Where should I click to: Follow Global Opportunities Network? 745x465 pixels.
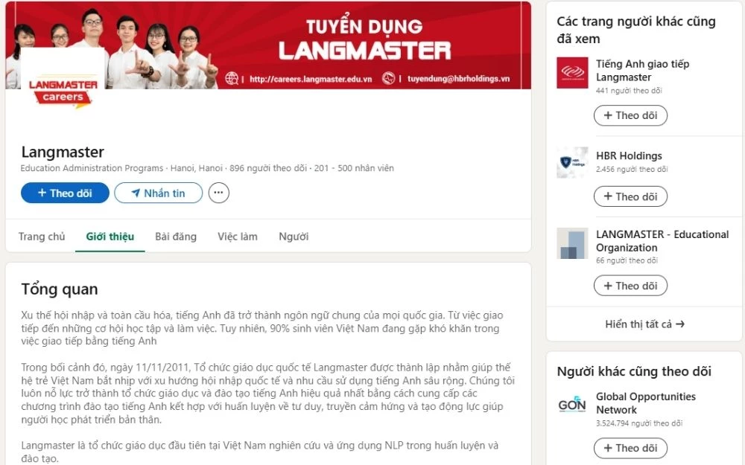pos(630,448)
